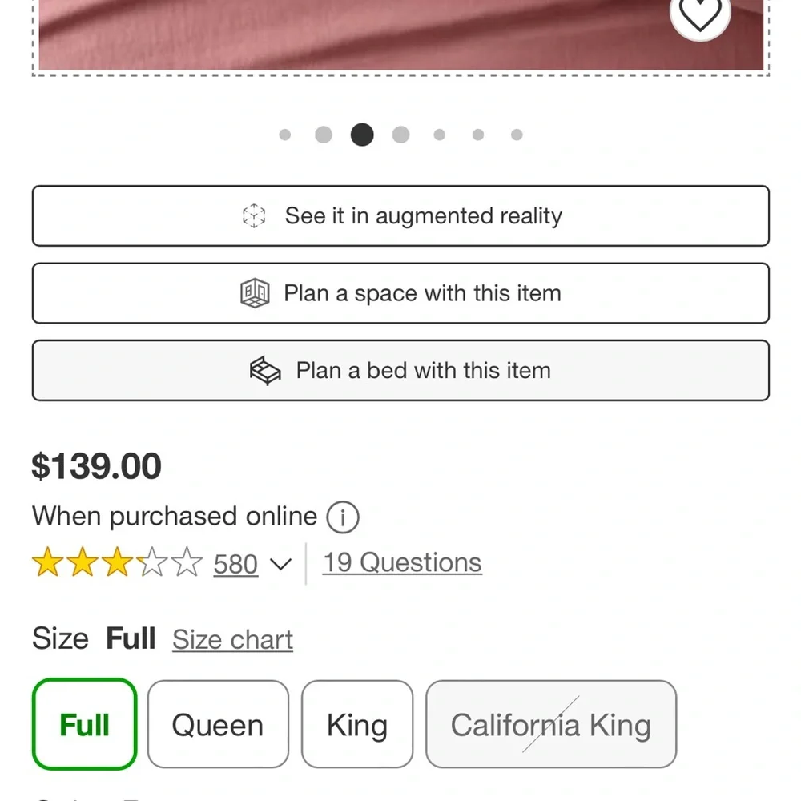
Task: Click the current image carousel dot
Action: click(x=362, y=135)
